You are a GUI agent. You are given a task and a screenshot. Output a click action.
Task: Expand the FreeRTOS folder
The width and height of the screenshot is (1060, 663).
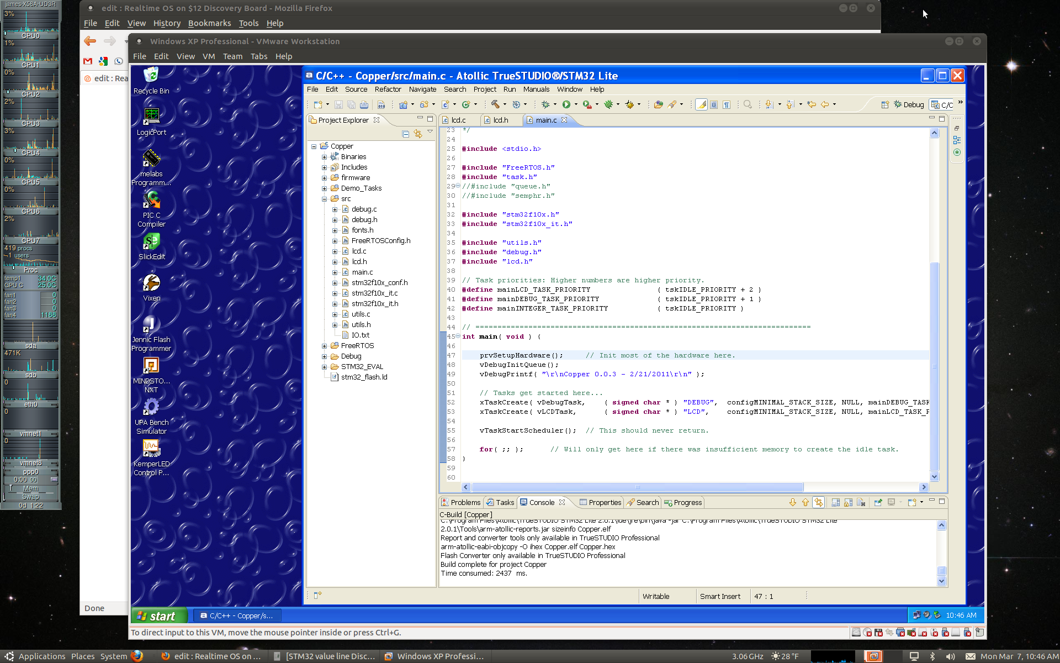(x=324, y=346)
